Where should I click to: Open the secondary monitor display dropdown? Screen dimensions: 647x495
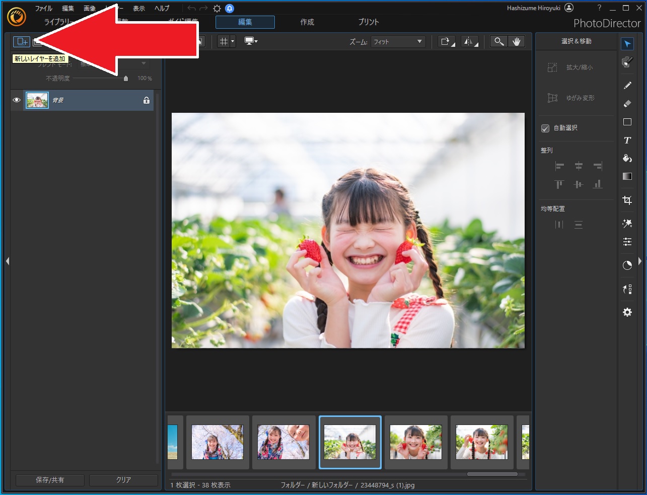tap(251, 41)
